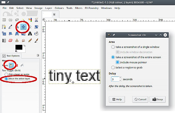175x113 pixels.
Task: Open the Tools menu
Action: click(x=69, y=8)
